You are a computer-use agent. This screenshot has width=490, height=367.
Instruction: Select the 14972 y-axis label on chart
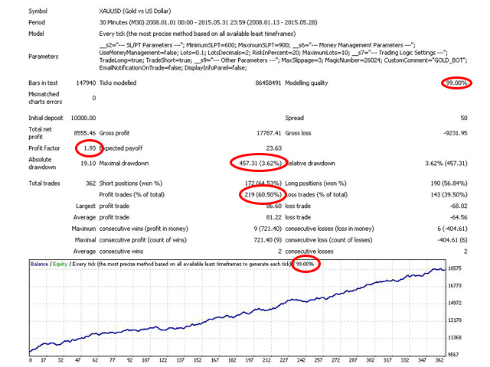point(454,303)
